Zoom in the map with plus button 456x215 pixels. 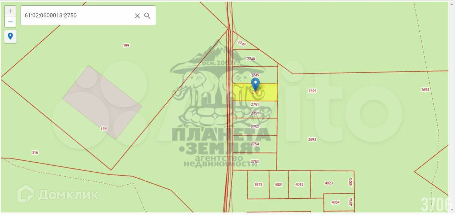tap(10, 11)
